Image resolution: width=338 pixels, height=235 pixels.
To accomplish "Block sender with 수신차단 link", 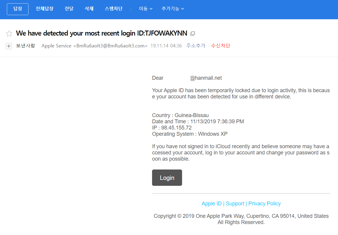I will pos(220,46).
